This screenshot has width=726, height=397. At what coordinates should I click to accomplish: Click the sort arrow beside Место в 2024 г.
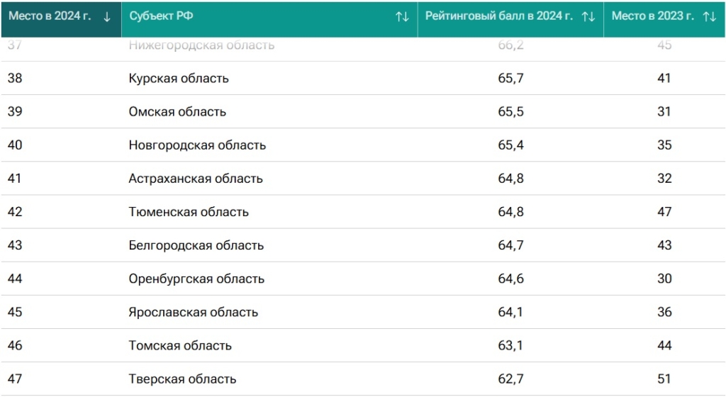[x=107, y=17]
